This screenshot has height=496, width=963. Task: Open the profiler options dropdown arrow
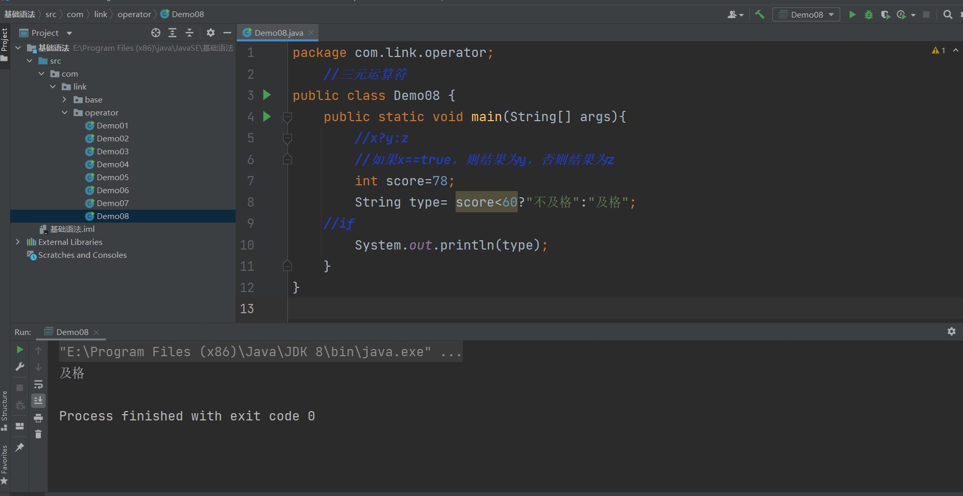coord(913,15)
